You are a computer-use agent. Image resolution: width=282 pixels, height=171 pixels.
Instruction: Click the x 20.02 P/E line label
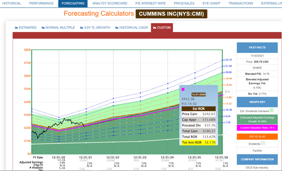coord(227,72)
